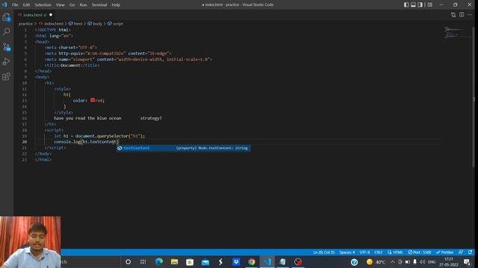The width and height of the screenshot is (478, 268).
Task: Toggle the bottom panel layout icon
Action: 413,4
